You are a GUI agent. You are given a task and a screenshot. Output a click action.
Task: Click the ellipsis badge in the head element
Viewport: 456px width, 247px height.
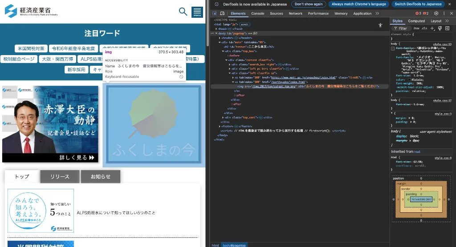pos(229,29)
